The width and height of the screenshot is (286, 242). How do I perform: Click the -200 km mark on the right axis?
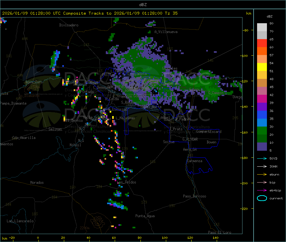[244, 183]
